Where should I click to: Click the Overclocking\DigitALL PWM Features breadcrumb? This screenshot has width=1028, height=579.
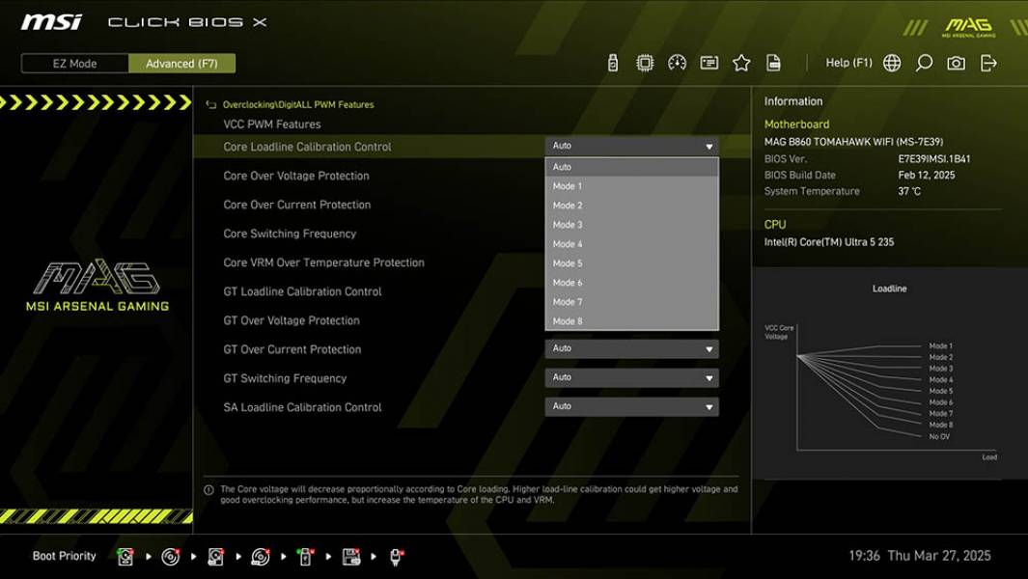tap(298, 104)
